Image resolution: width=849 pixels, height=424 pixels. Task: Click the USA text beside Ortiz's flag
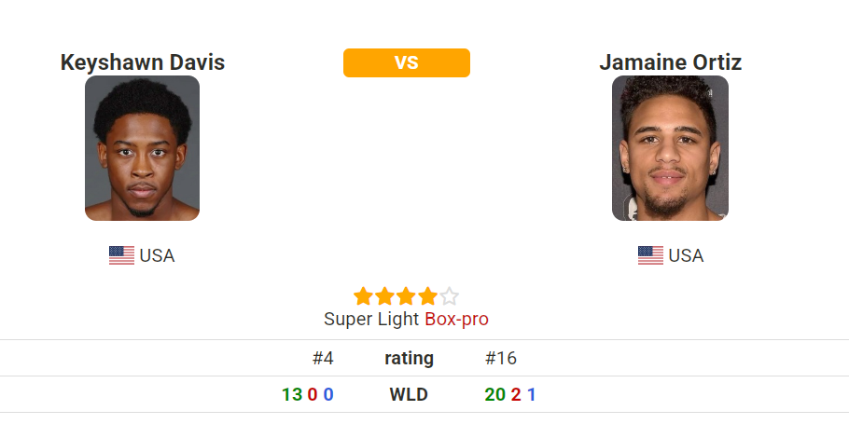pyautogui.click(x=686, y=255)
